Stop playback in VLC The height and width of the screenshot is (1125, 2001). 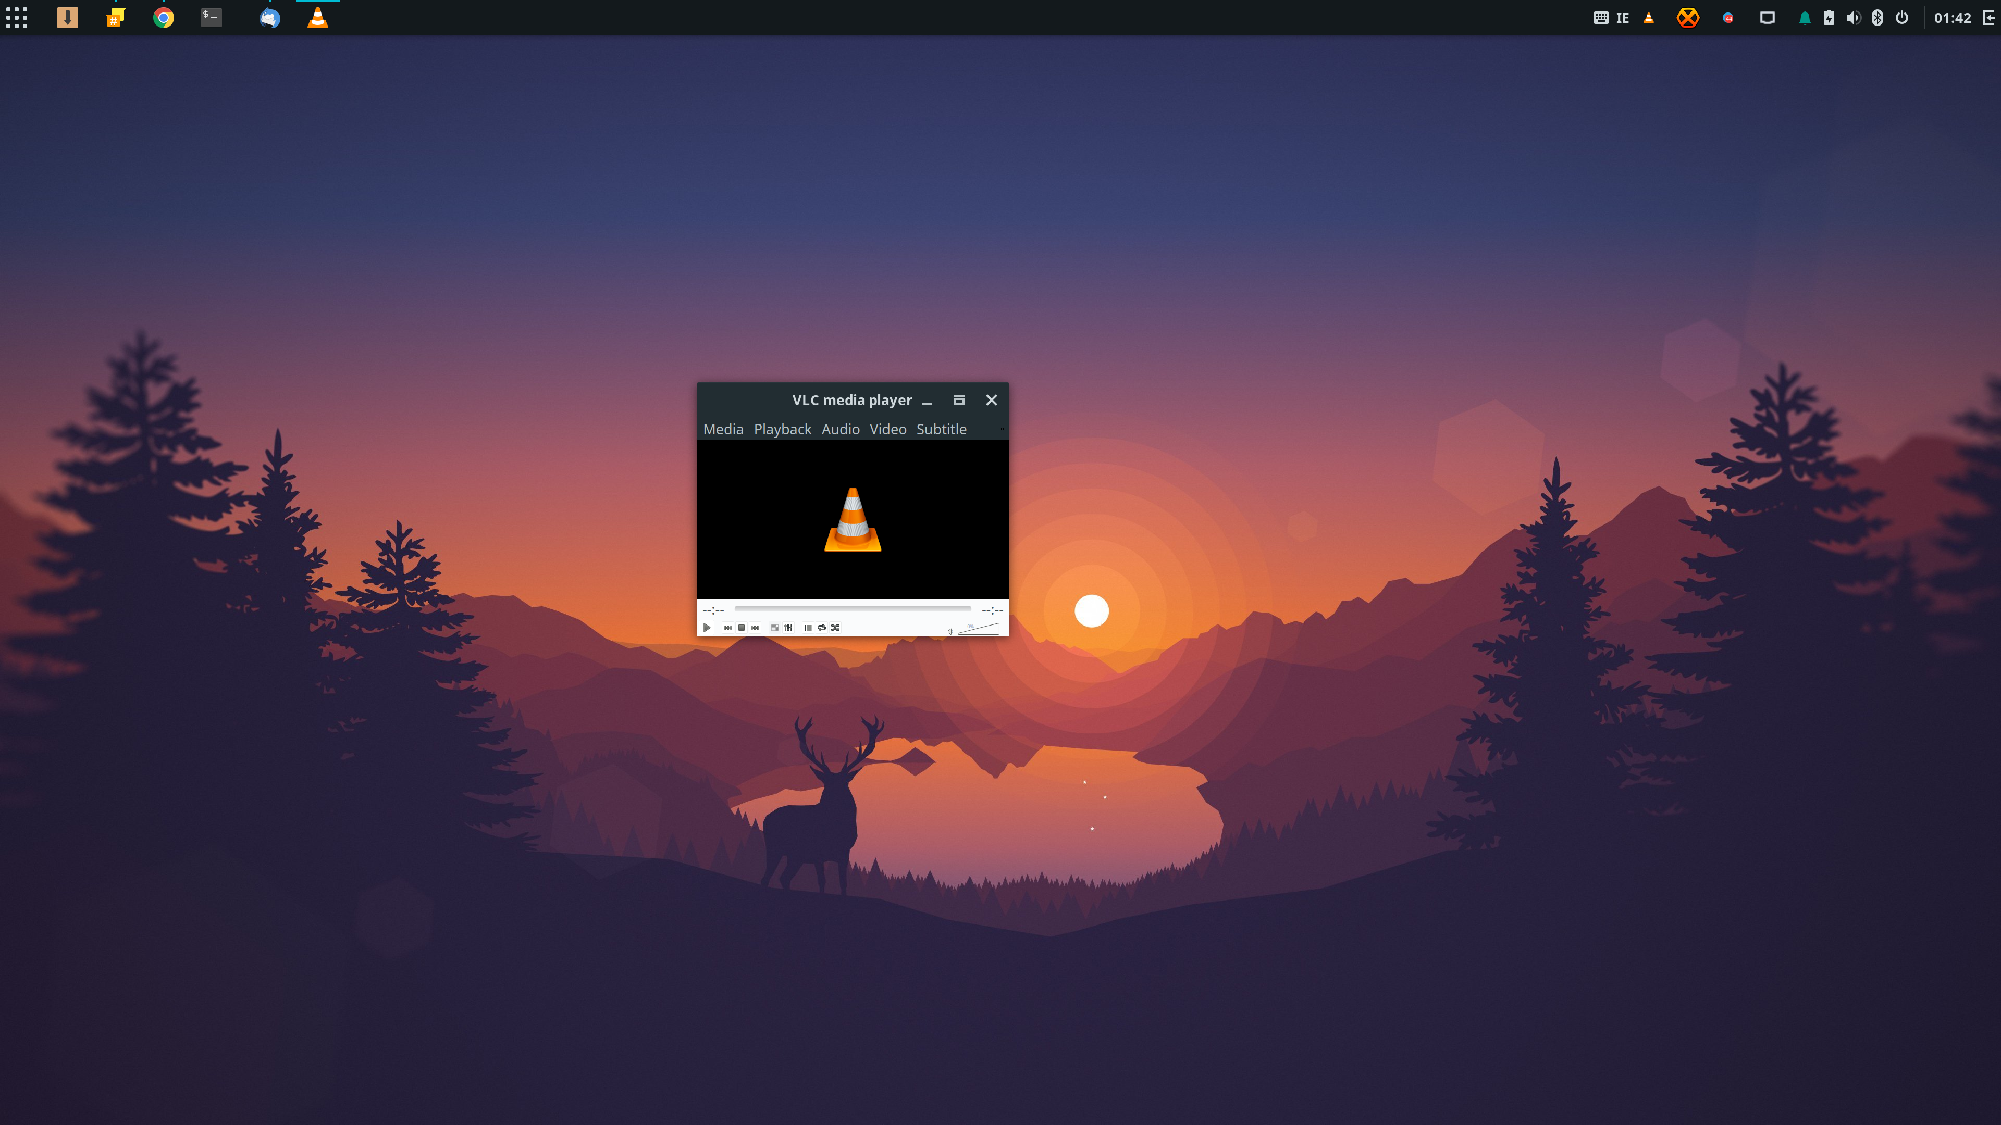[742, 627]
